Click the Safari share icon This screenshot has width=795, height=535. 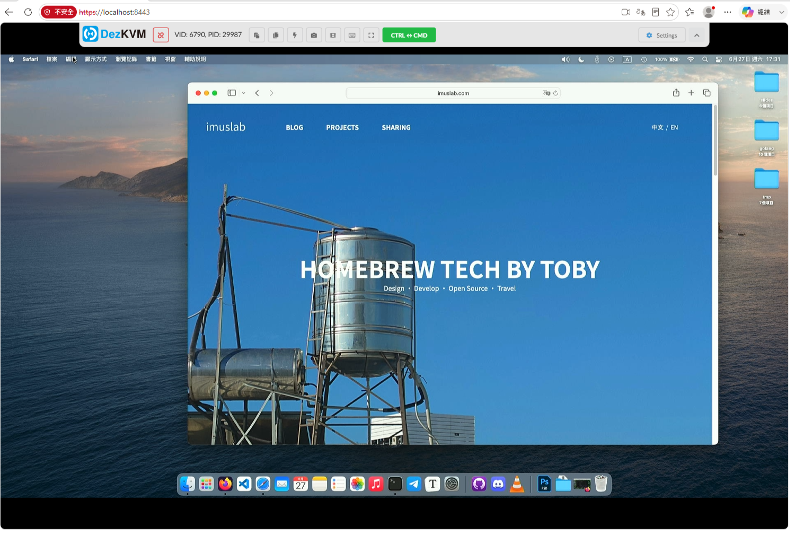(x=676, y=92)
